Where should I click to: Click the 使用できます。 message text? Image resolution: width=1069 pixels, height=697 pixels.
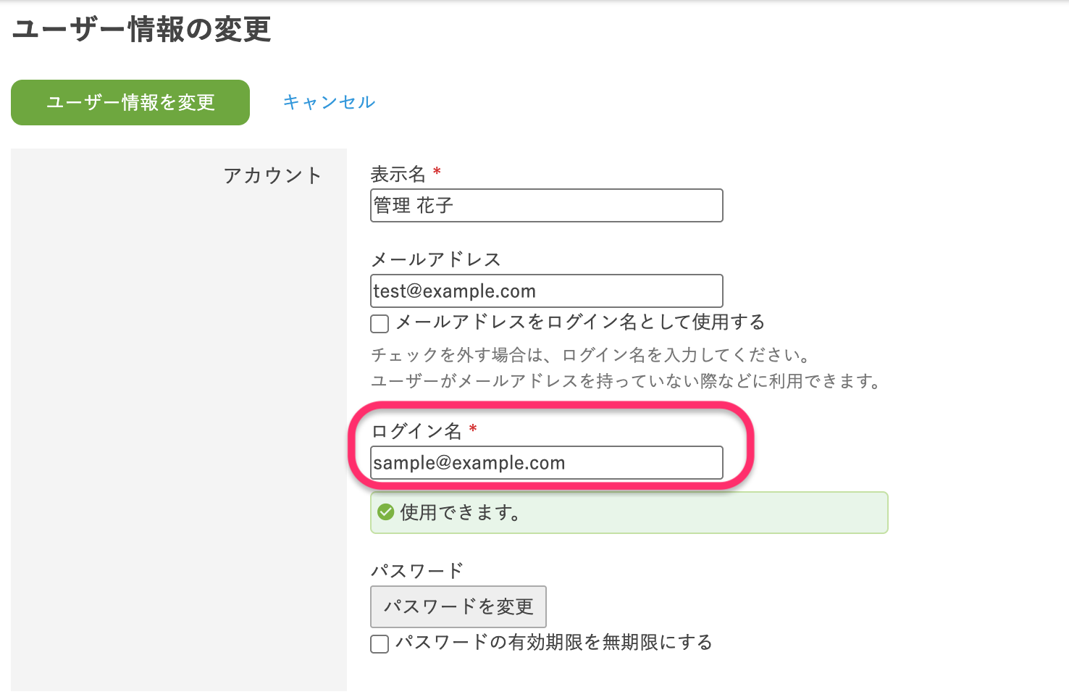tap(461, 513)
